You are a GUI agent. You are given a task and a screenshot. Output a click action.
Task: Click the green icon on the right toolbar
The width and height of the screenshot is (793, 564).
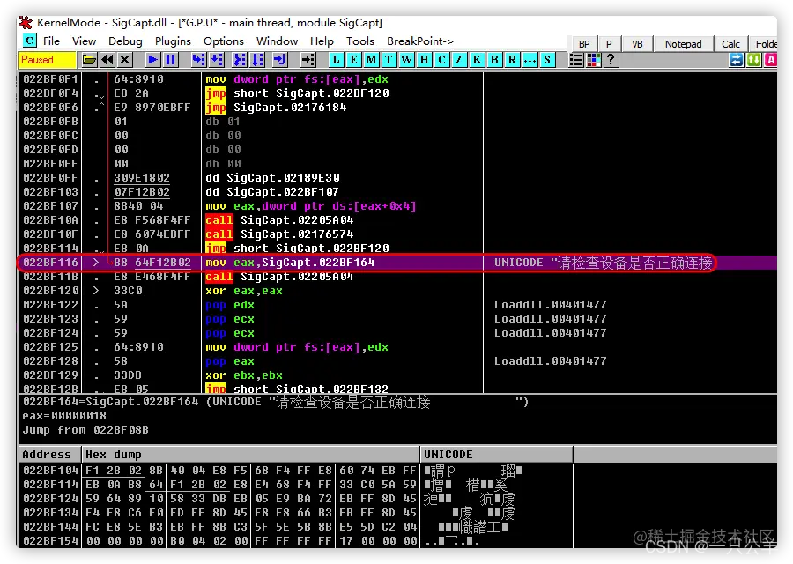click(x=754, y=60)
